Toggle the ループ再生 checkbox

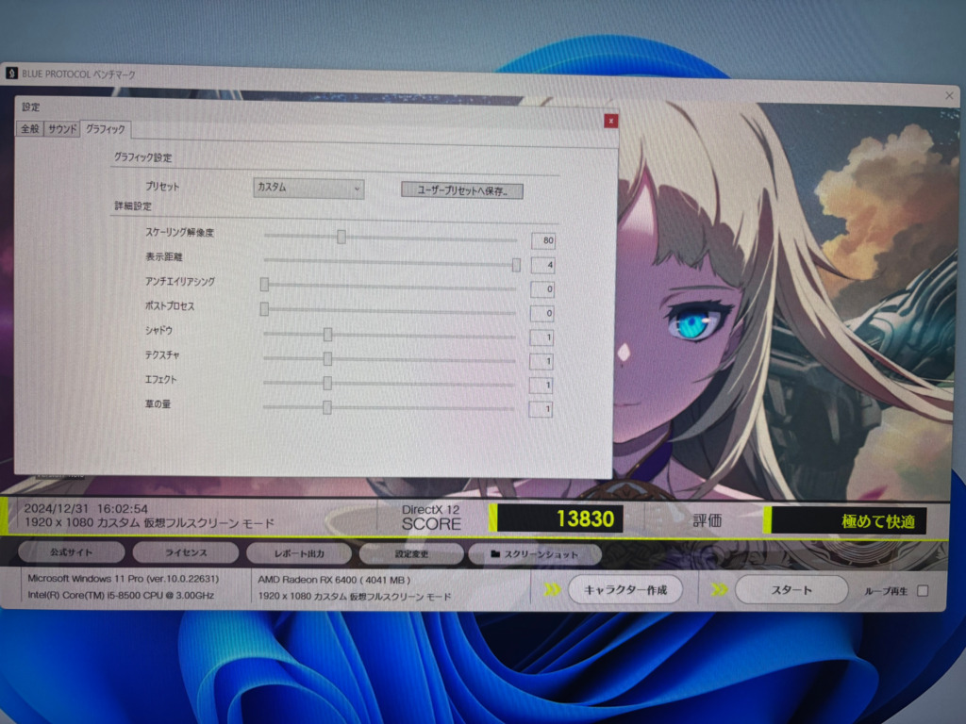point(923,591)
